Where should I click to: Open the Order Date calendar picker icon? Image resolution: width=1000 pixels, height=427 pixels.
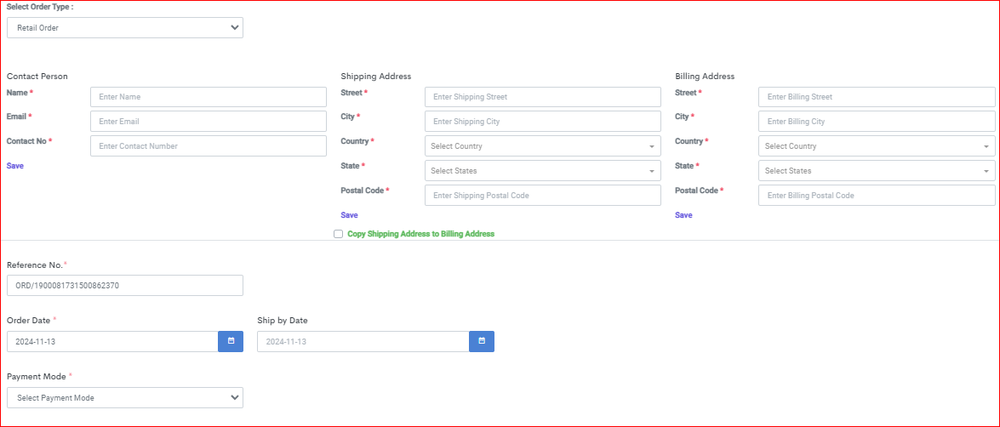(x=231, y=341)
